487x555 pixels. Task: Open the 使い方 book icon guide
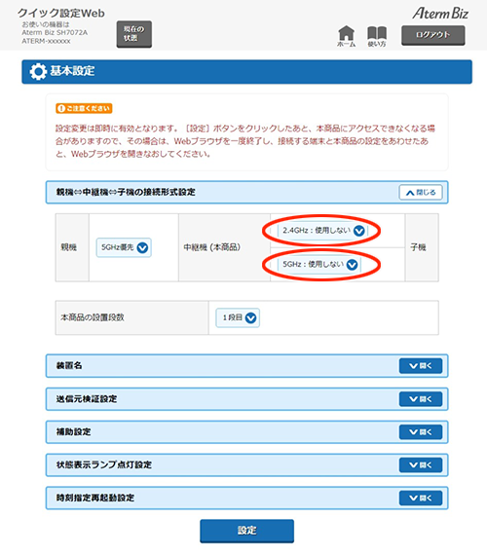point(377,36)
